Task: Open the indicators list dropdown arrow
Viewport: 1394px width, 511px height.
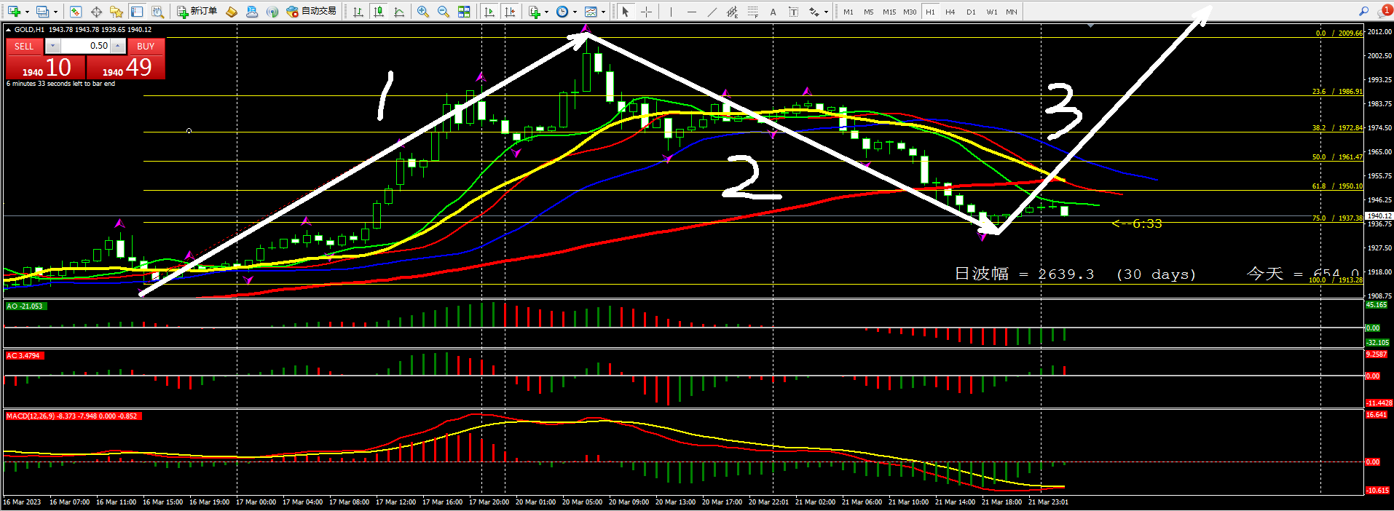Action: 546,12
